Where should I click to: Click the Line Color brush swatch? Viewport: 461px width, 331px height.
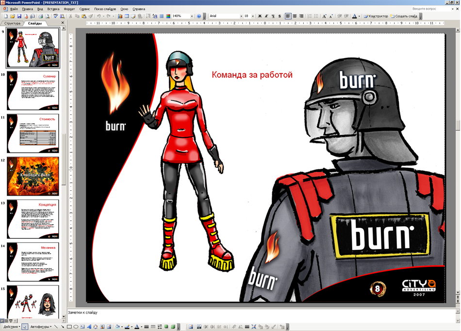pyautogui.click(x=127, y=327)
